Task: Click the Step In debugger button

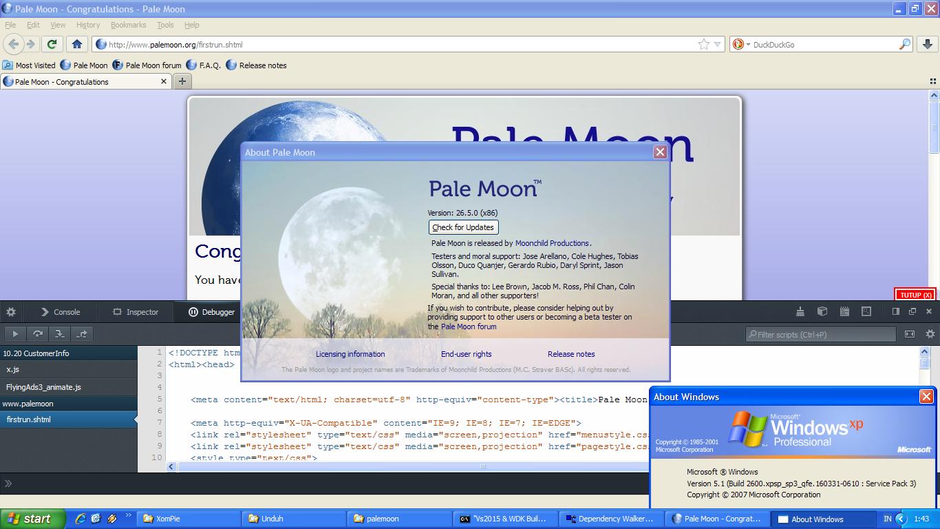Action: (x=59, y=334)
